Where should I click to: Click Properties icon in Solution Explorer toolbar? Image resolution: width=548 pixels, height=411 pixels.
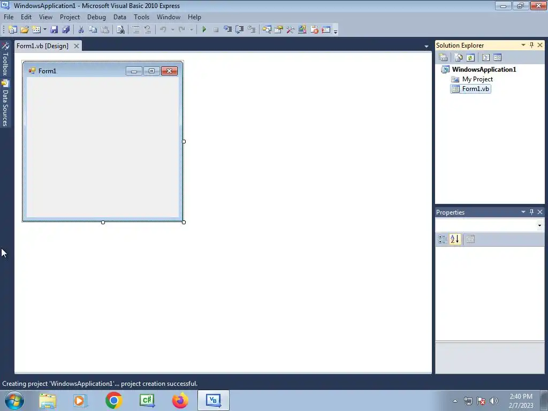point(443,57)
